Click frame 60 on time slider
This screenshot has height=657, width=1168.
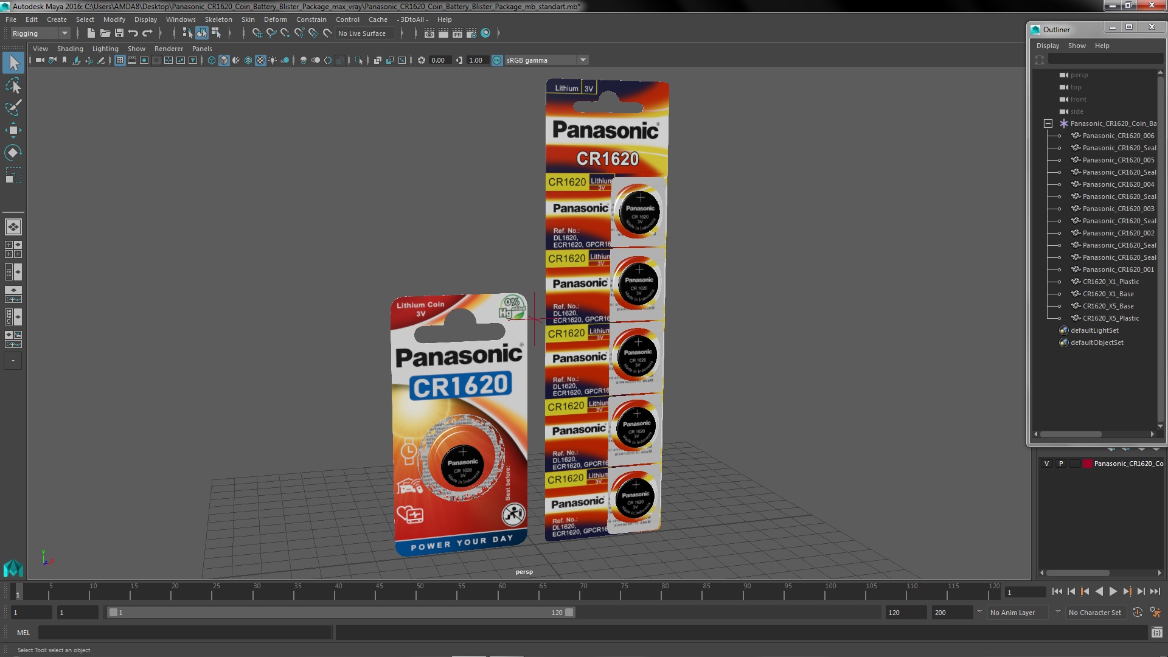pyautogui.click(x=502, y=592)
